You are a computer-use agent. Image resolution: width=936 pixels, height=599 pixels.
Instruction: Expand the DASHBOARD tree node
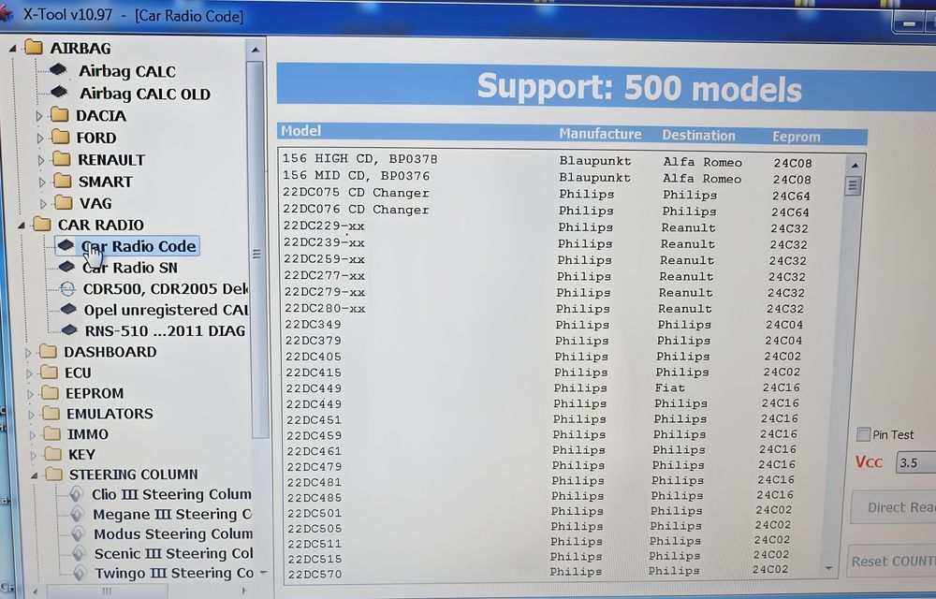pos(28,353)
